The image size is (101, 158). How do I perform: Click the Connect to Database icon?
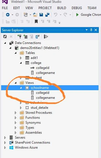click(19, 37)
